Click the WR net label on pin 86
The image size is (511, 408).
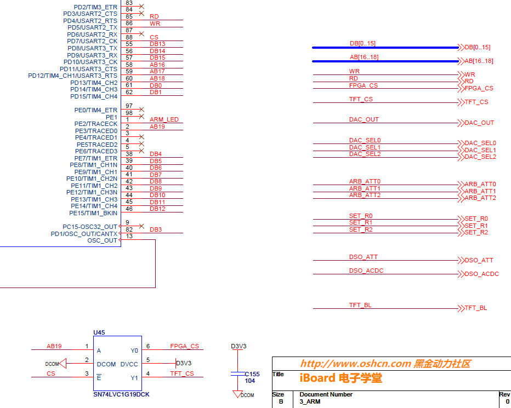[x=155, y=24]
